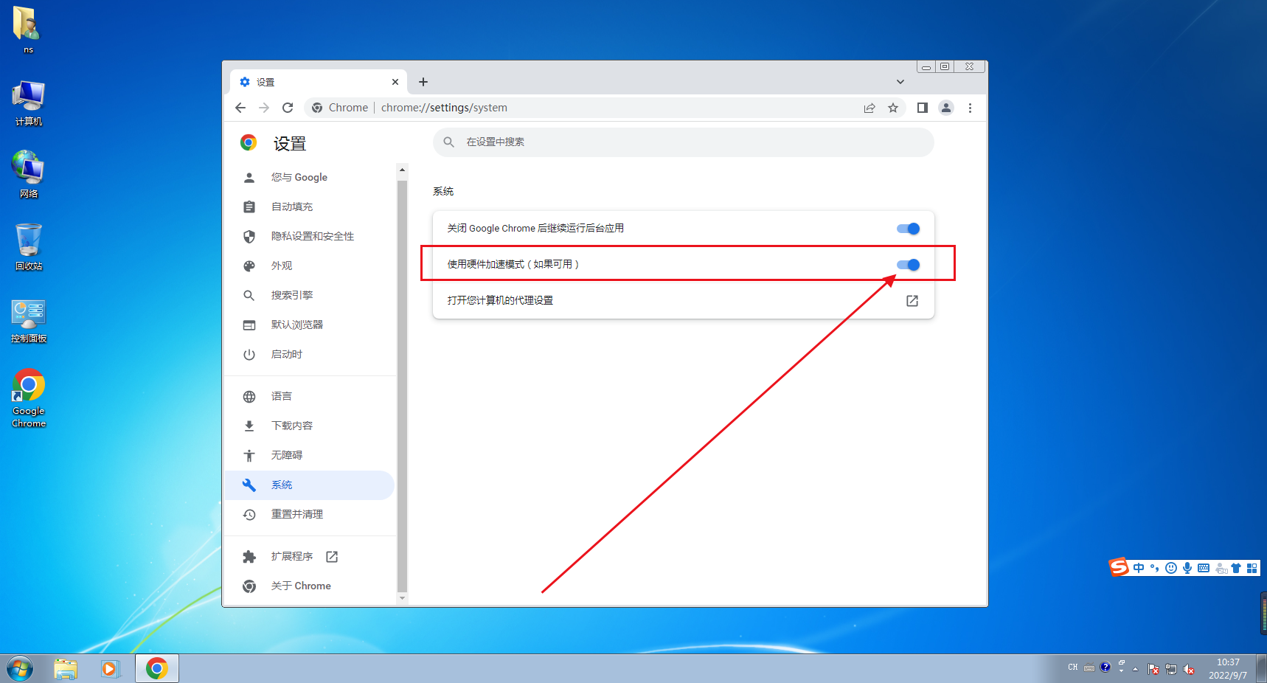Open 隐私设置和安全性 section
The image size is (1267, 683).
point(310,237)
